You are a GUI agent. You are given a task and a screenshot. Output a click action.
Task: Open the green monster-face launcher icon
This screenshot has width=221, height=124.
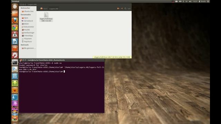tap(15, 83)
